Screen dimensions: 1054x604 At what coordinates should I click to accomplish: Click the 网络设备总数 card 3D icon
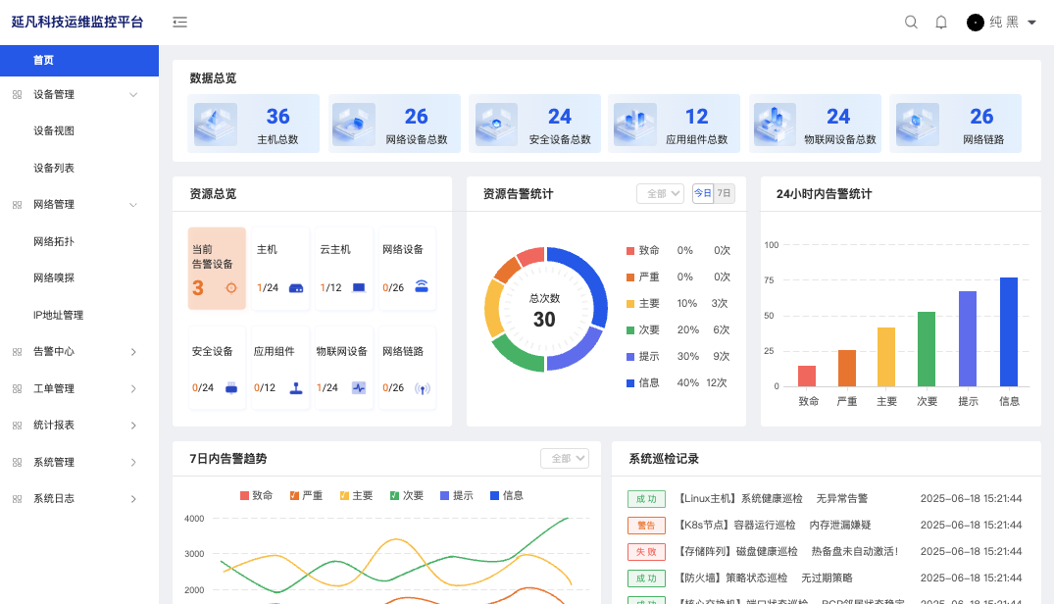354,125
